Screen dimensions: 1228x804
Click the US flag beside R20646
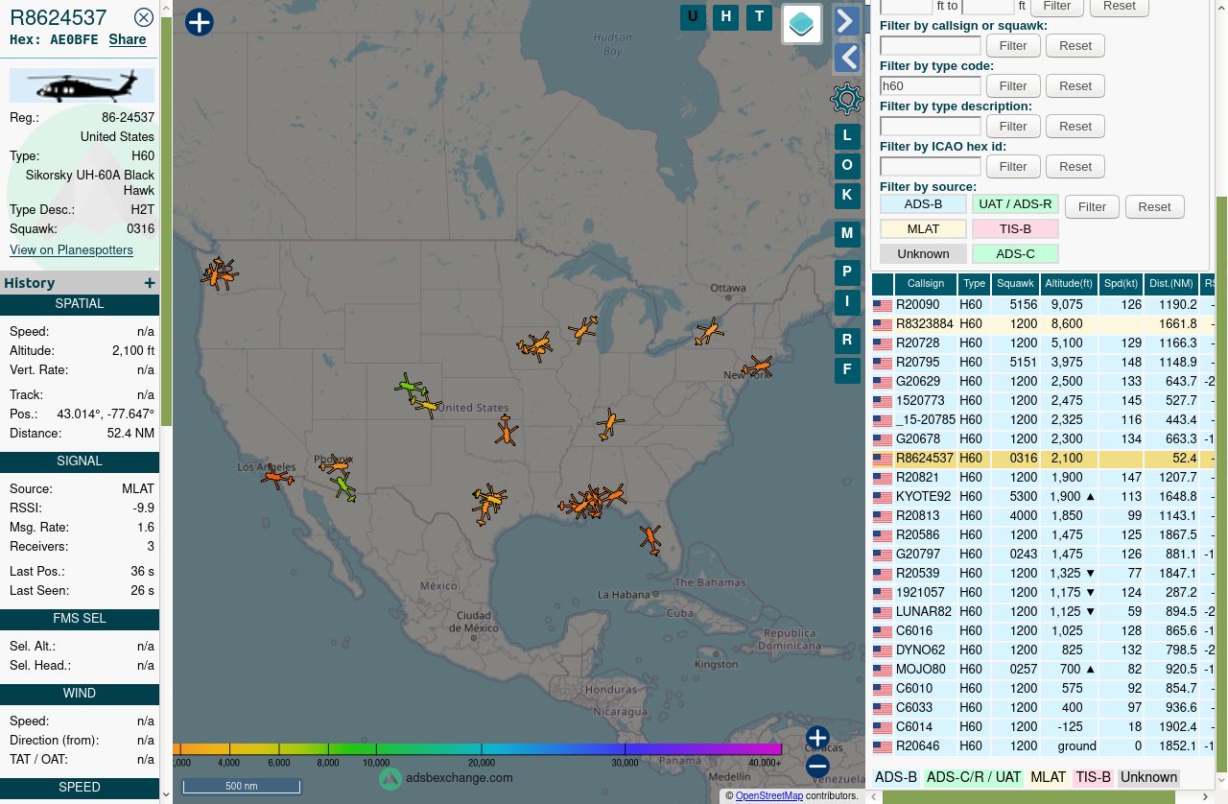pyautogui.click(x=883, y=746)
